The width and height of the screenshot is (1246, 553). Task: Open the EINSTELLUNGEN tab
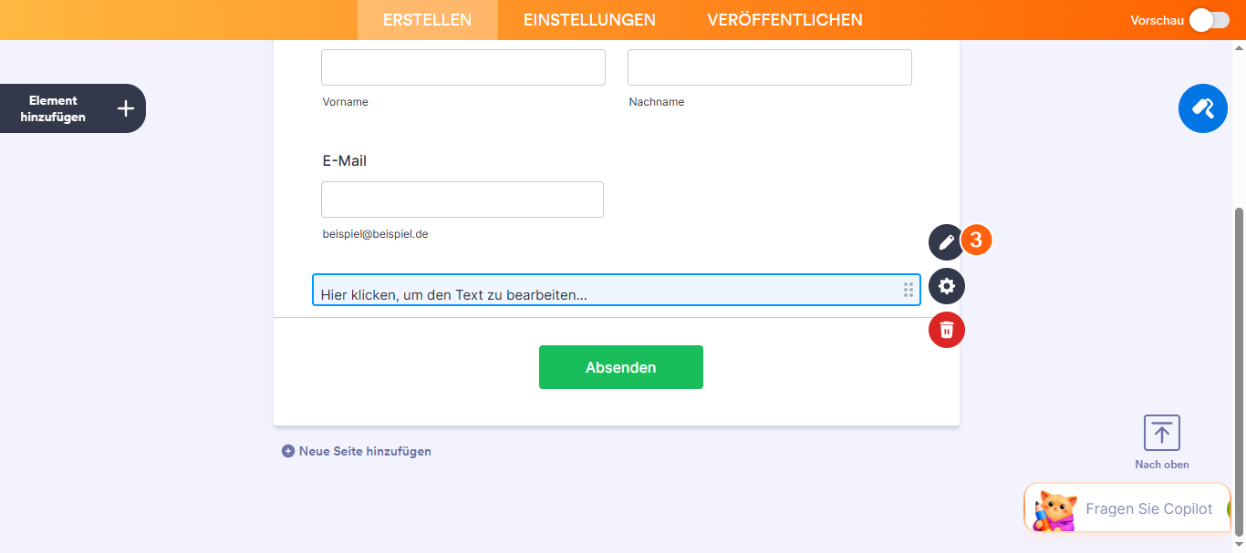tap(589, 20)
